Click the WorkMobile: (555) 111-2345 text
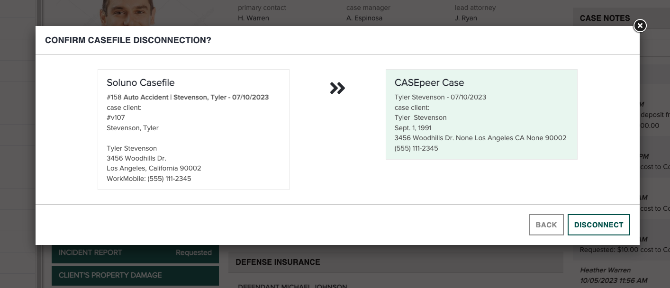The width and height of the screenshot is (670, 288). [x=149, y=179]
